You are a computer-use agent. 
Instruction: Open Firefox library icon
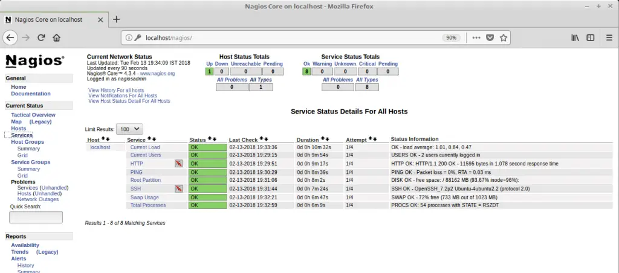pos(575,38)
